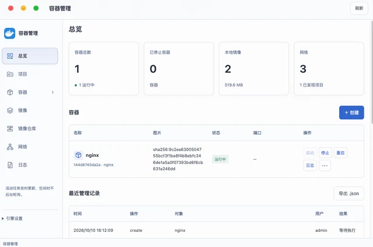Click the 刷新 refresh button
Viewport: 373px width, 247px height.
(359, 8)
